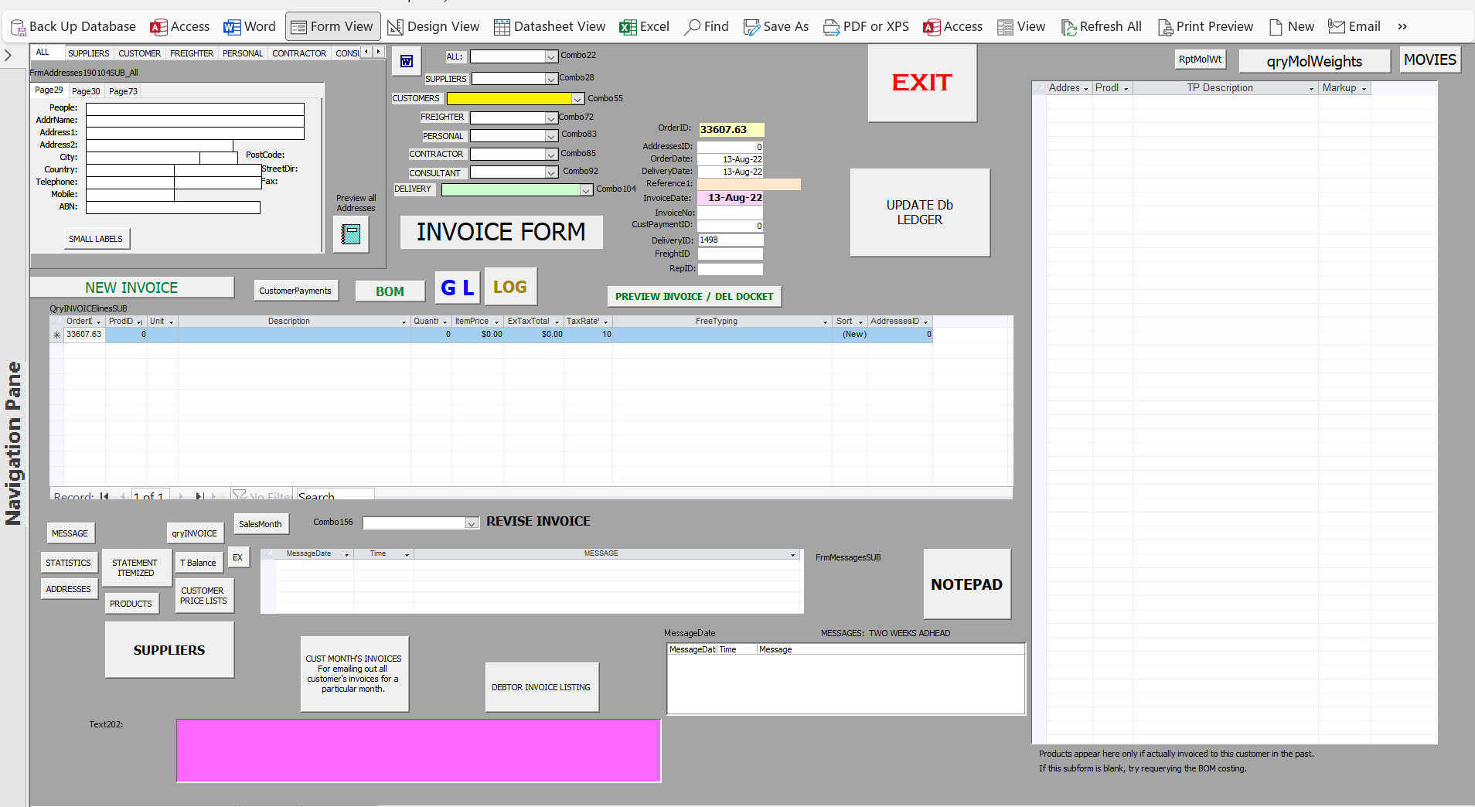Viewport: 1475px width, 807px height.
Task: Expand the Navigation Pane arrow
Action: pyautogui.click(x=9, y=56)
